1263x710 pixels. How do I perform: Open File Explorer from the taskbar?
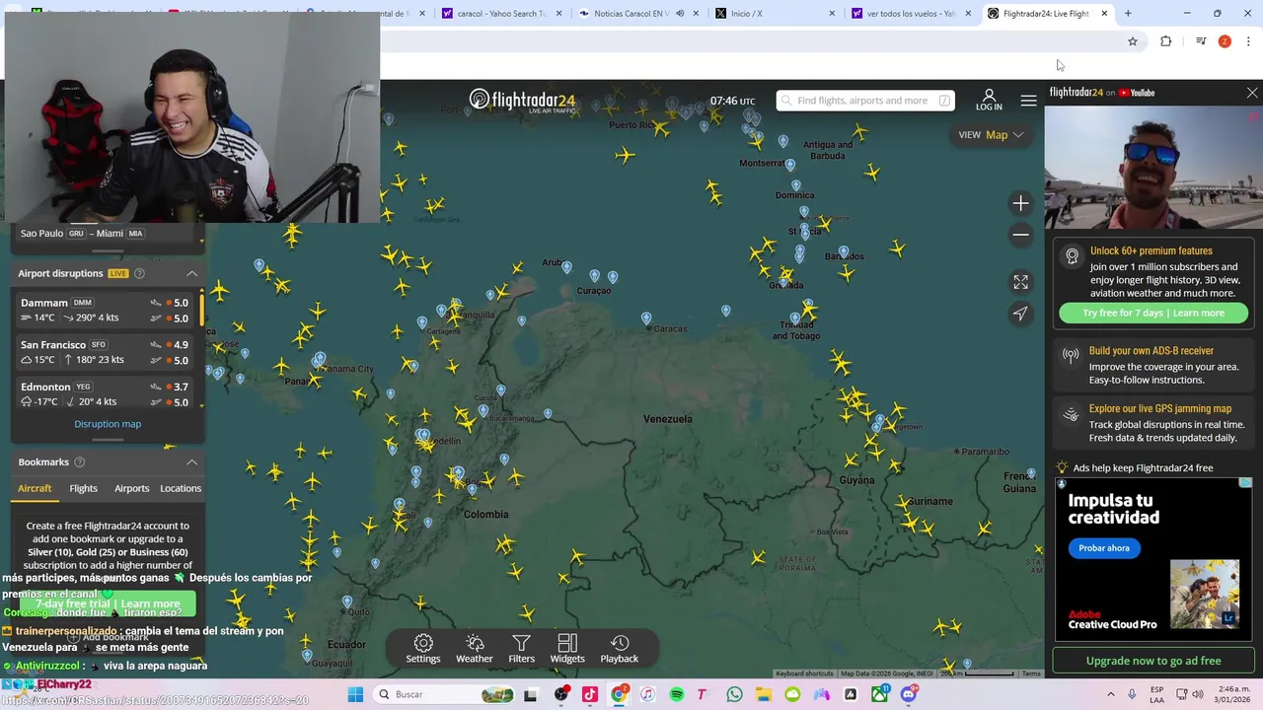[764, 694]
